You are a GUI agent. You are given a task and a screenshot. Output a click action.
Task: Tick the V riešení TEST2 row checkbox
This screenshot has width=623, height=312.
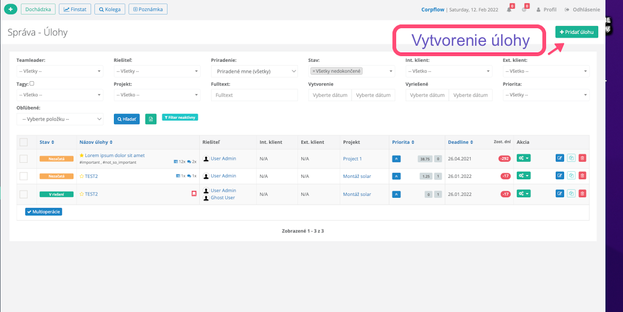click(23, 194)
